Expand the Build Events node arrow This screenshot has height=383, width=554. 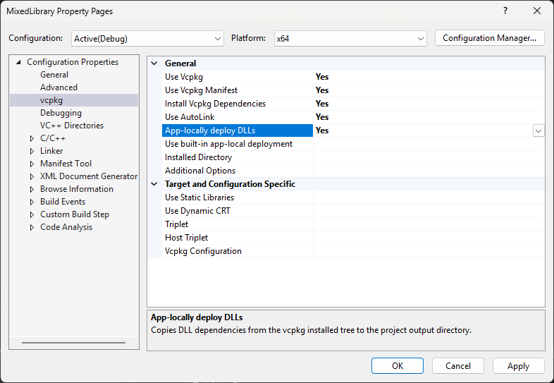[x=32, y=202]
